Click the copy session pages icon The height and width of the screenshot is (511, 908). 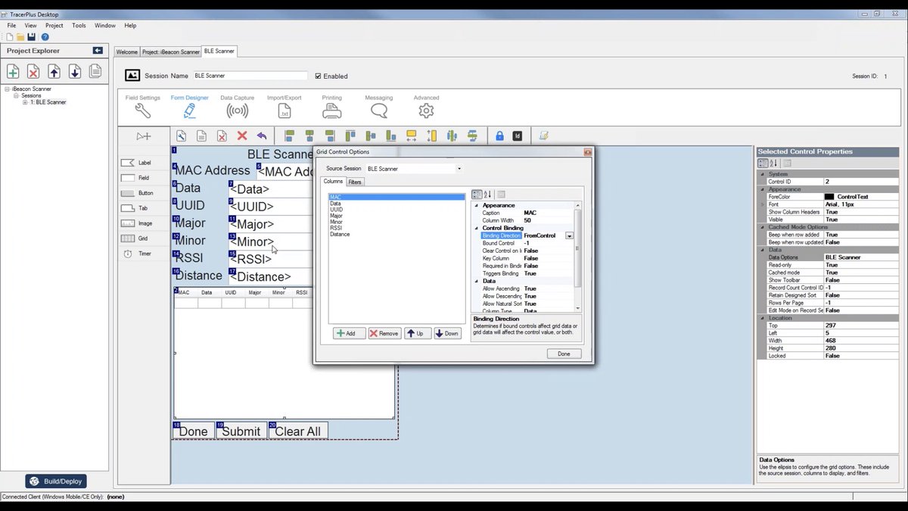pyautogui.click(x=95, y=71)
